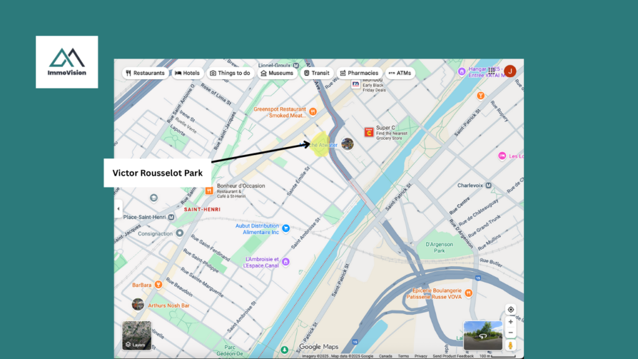Toggle the Transit filter chip
Viewport: 638px width, 359px height.
316,73
